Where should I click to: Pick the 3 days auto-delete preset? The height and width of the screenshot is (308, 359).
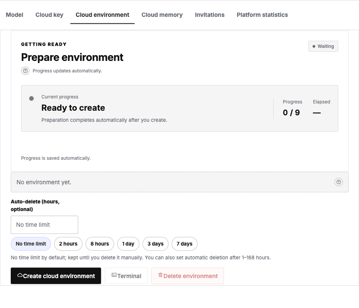coord(155,244)
